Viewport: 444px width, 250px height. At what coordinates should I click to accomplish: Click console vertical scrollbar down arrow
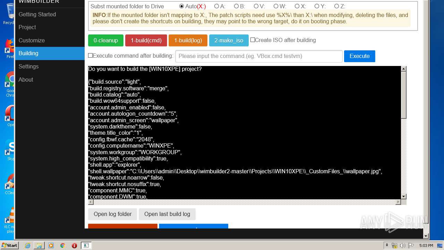click(x=403, y=197)
